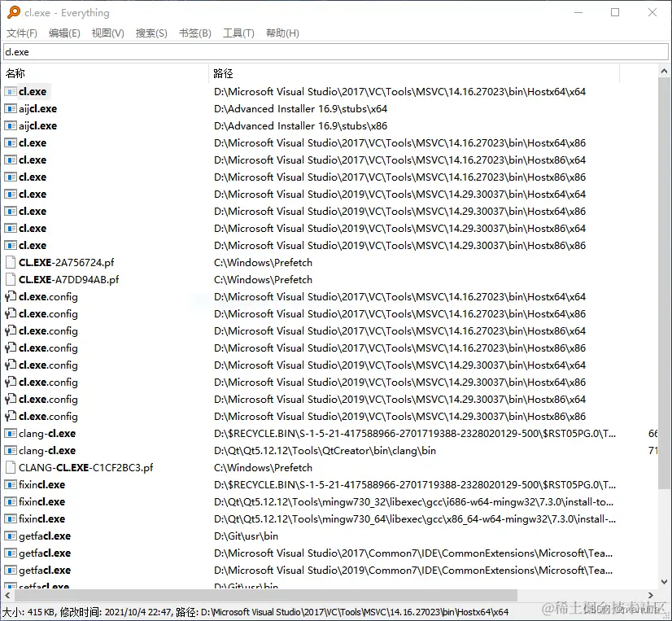
Task: Click the horizontal scrollbar left arrow
Action: point(7,595)
